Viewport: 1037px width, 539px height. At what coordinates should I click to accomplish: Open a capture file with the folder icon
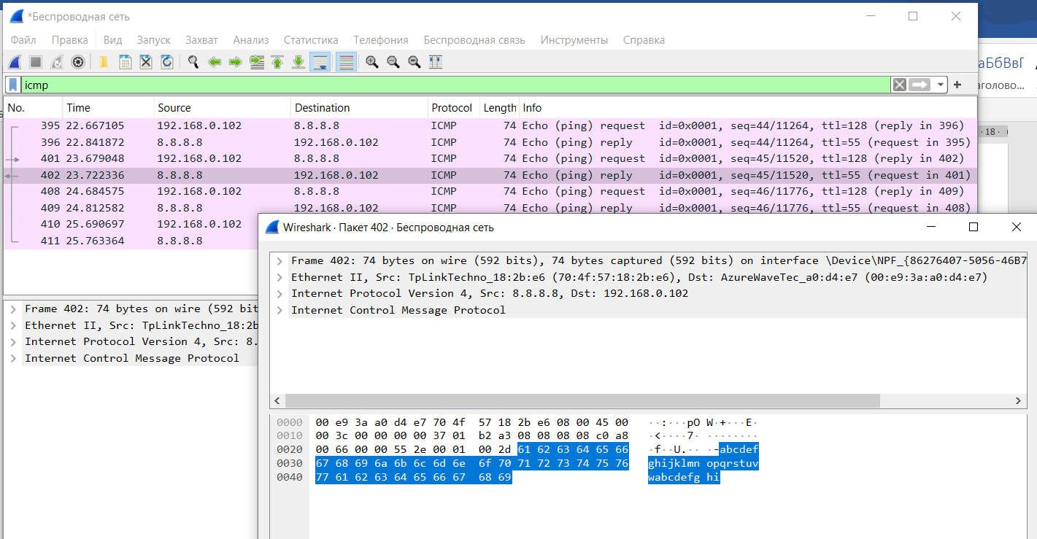tap(104, 62)
